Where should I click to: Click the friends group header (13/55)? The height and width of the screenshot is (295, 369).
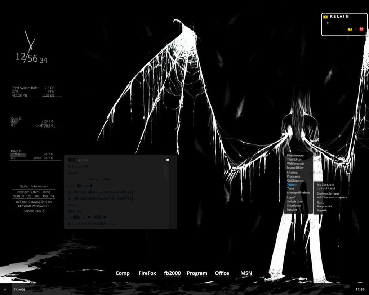coord(78,160)
